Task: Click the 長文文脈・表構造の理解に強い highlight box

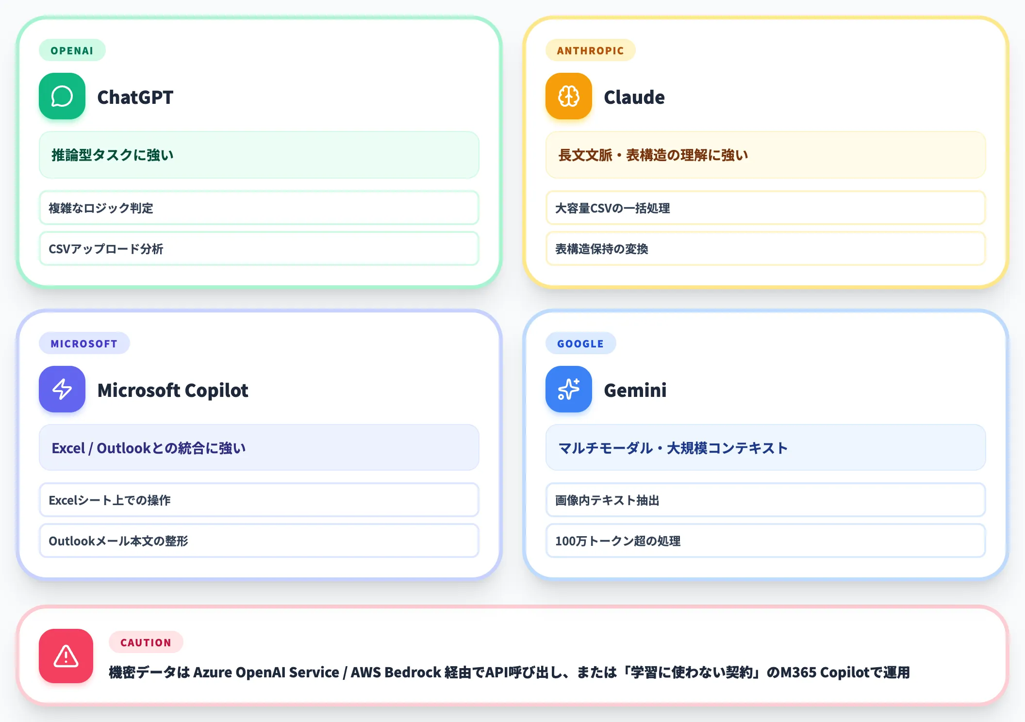Action: pos(766,155)
